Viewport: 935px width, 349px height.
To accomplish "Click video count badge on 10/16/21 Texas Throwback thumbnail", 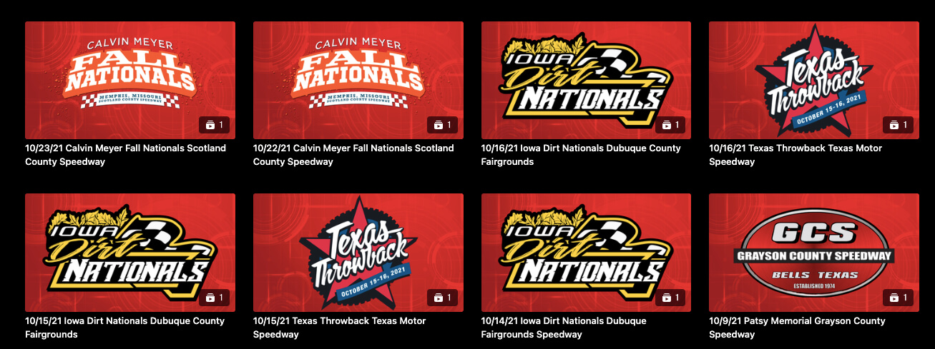I will point(898,125).
